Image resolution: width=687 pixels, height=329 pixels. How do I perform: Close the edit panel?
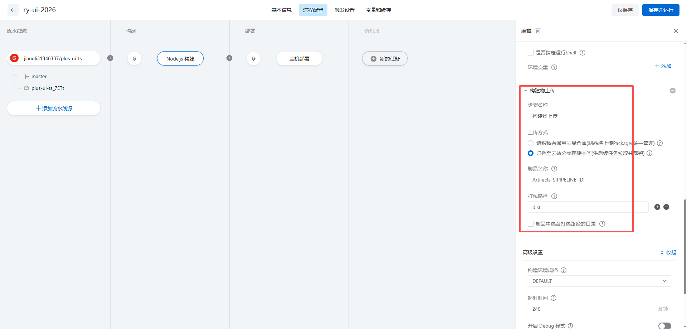pyautogui.click(x=676, y=31)
